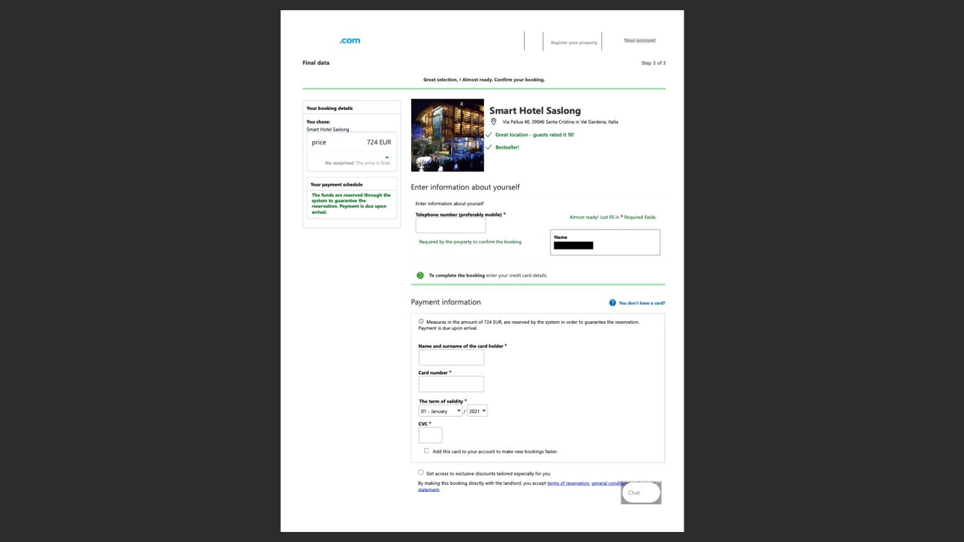Select 'Register your property'

(x=574, y=42)
